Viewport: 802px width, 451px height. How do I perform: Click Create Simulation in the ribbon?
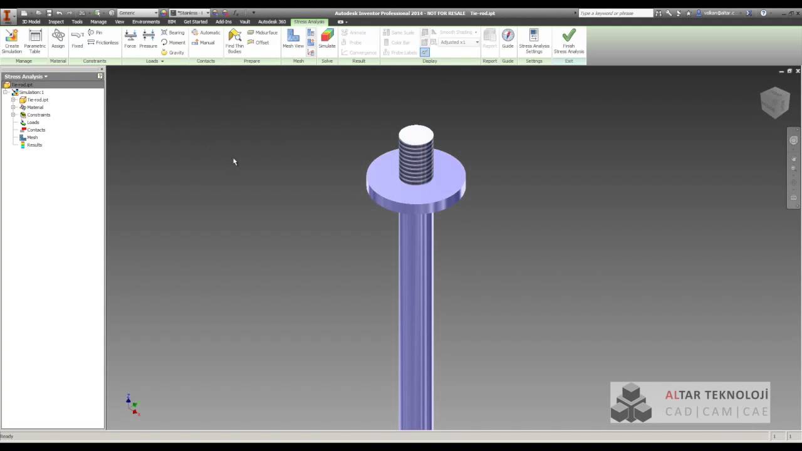11,41
